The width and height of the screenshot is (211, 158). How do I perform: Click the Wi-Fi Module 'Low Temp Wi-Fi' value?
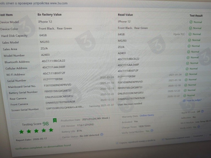[x=203, y=121]
